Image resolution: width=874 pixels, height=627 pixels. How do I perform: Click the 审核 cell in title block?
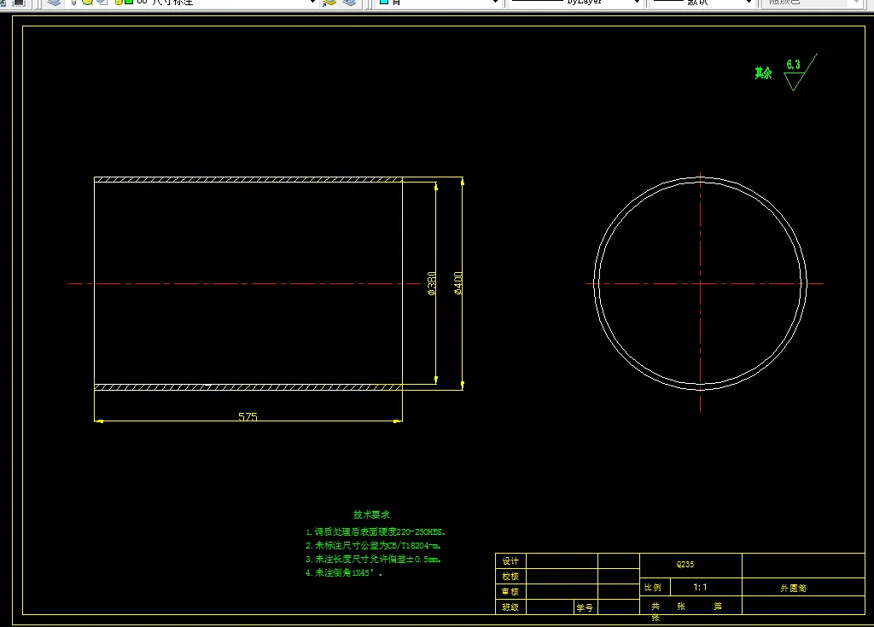510,591
